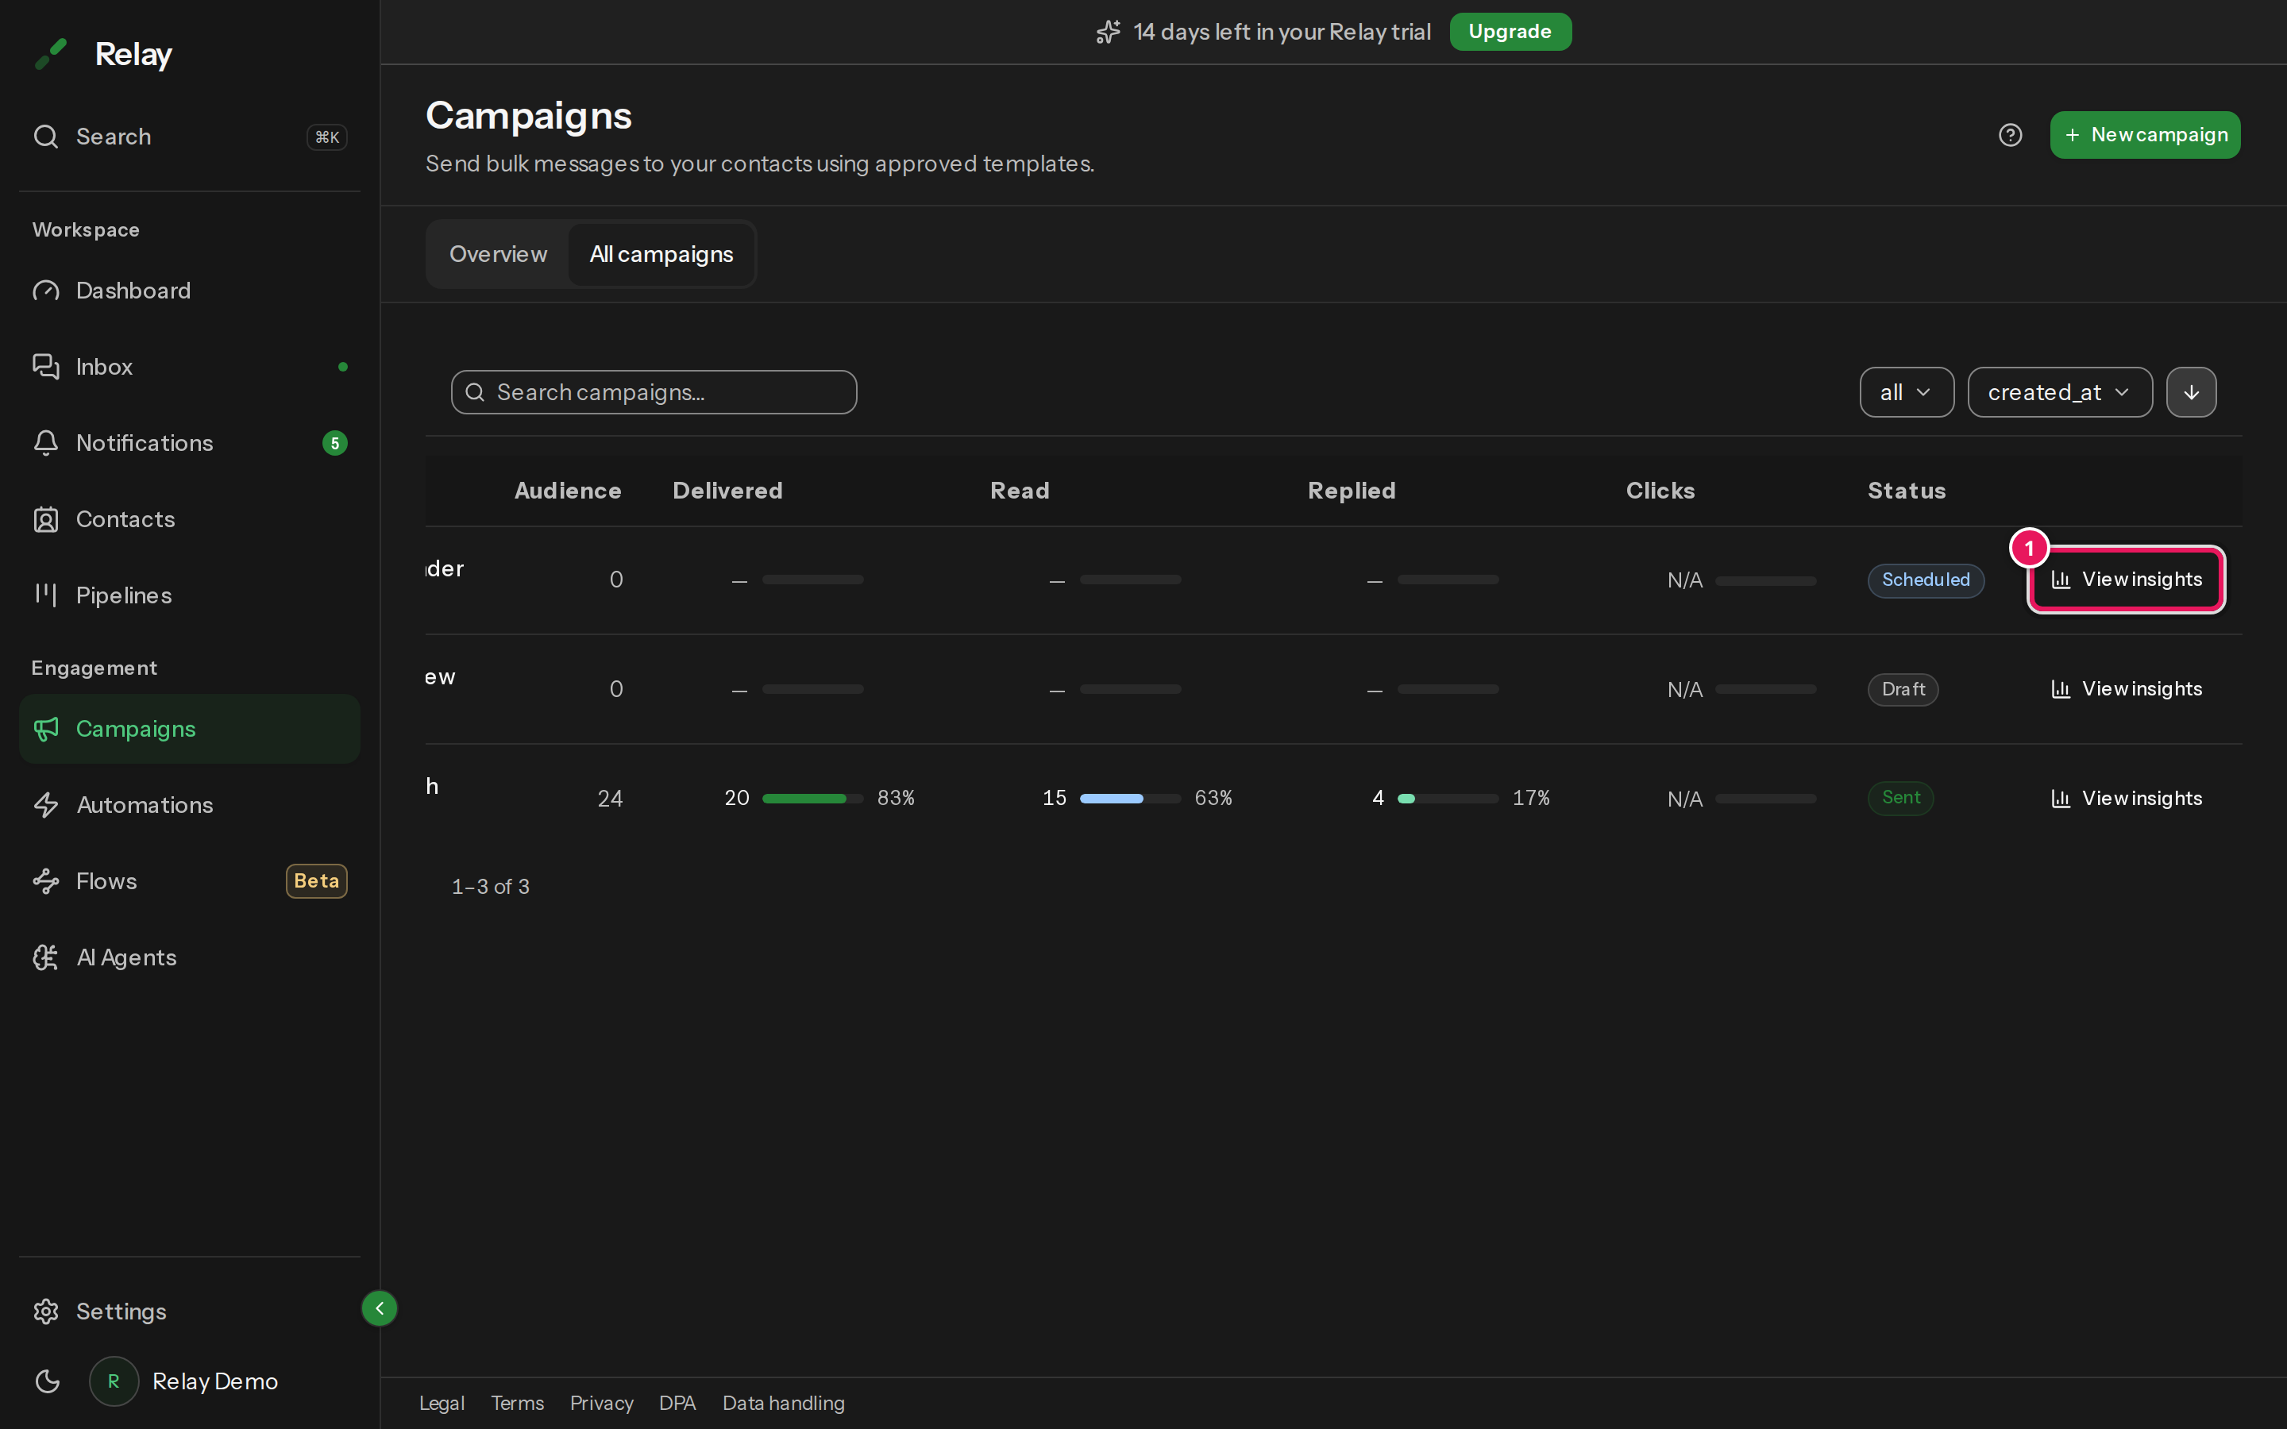Screen dimensions: 2287x1429
Task: Click Replied column header
Action: pyautogui.click(x=1352, y=491)
